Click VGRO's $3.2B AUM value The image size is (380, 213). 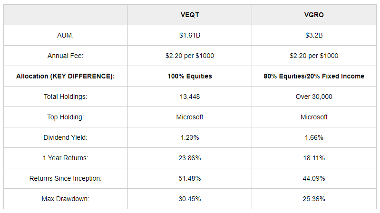314,35
